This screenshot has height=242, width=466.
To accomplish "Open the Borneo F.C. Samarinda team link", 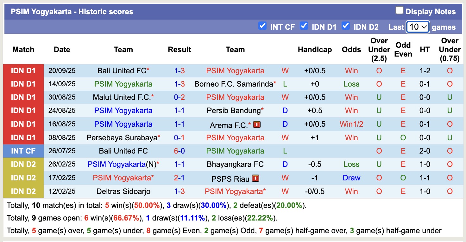I will coord(234,84).
